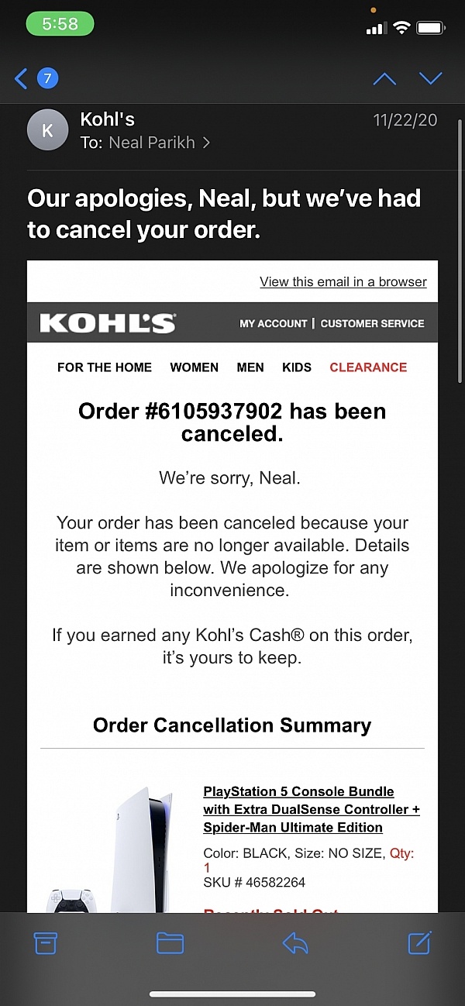Tap the cellular signal icon
This screenshot has width=465, height=1006.
coord(375,26)
